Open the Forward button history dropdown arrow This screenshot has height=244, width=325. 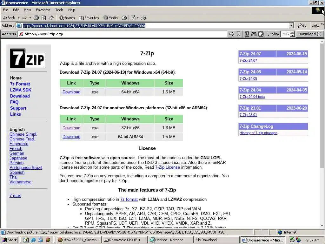tap(30, 18)
